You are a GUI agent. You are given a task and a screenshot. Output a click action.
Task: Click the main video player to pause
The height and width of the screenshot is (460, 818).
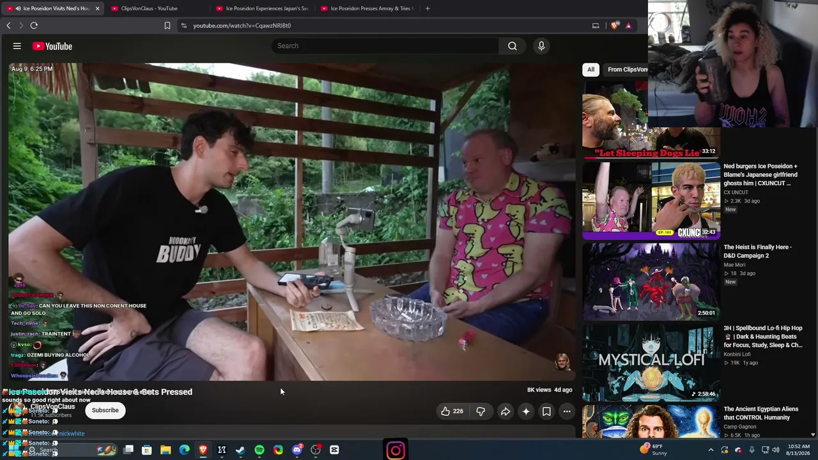pyautogui.click(x=291, y=222)
